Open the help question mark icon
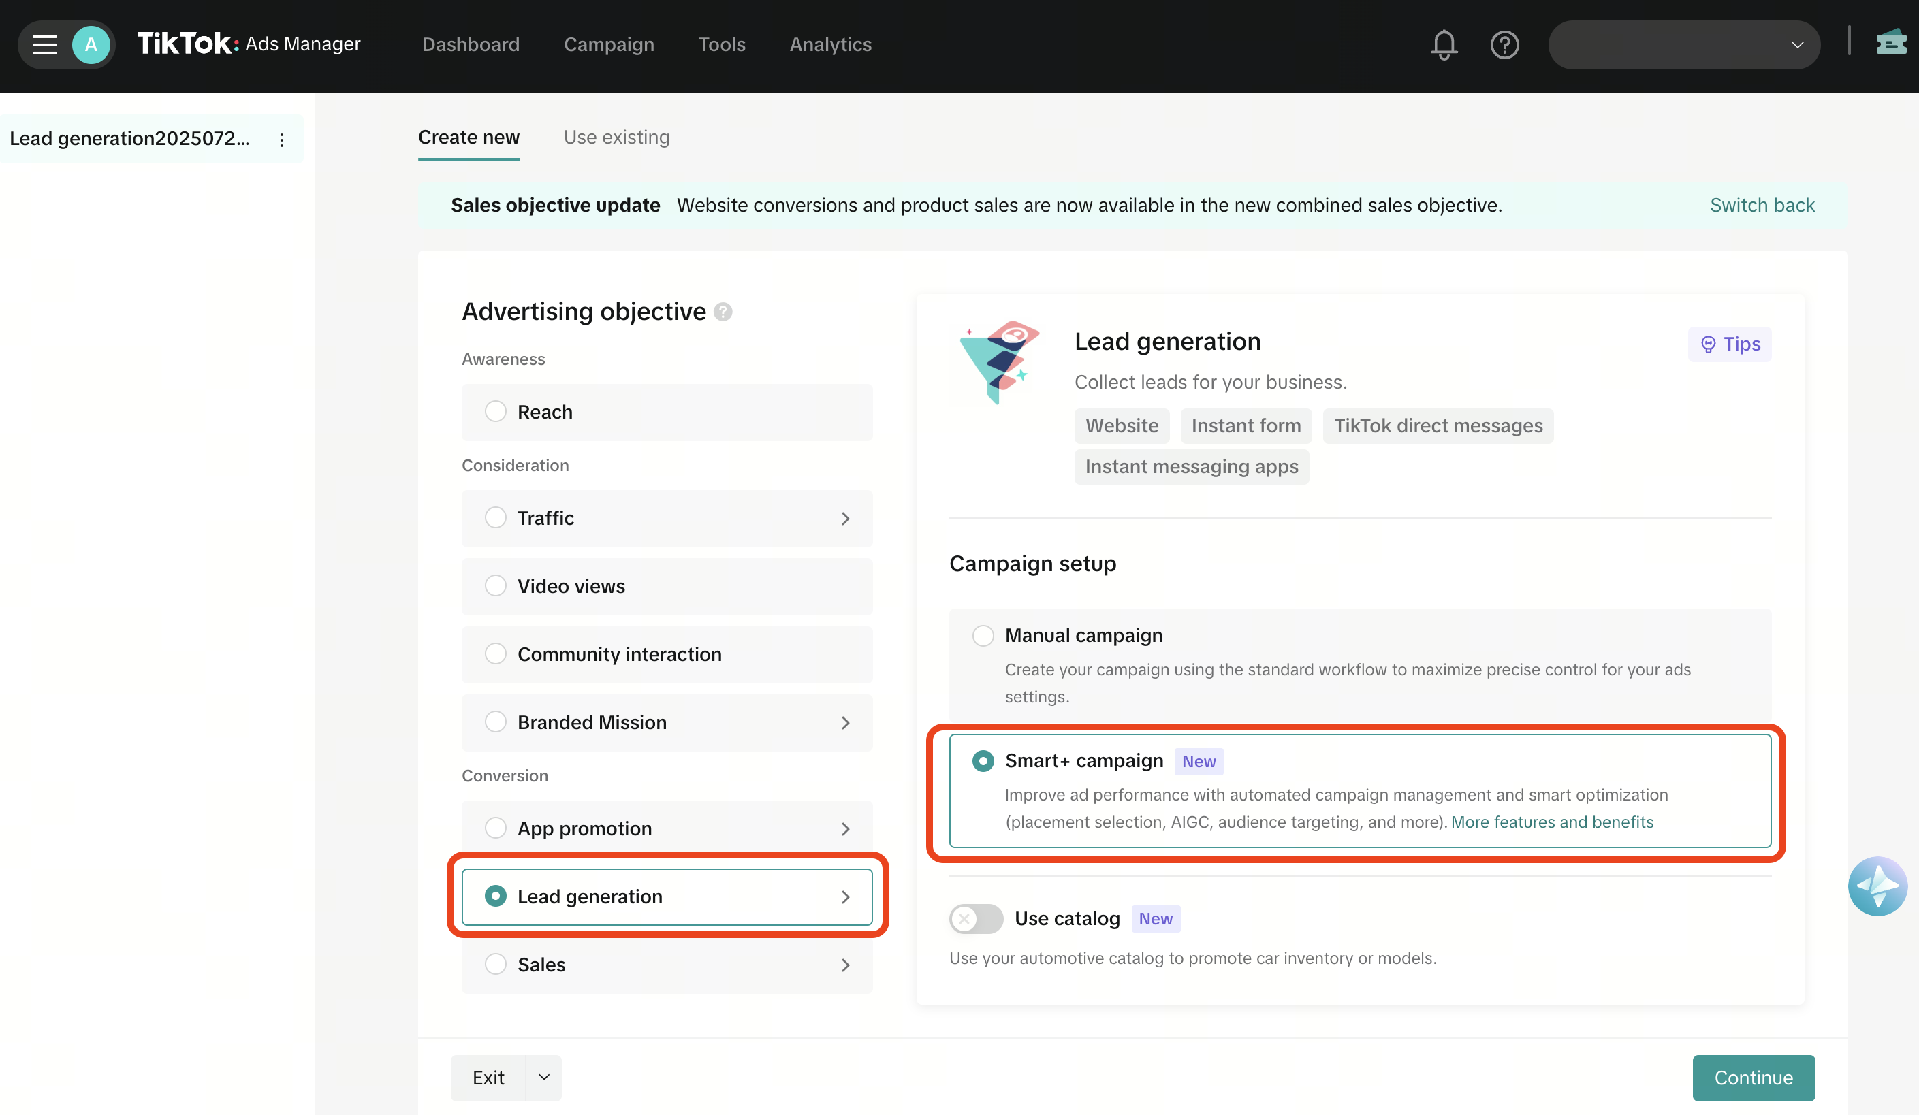Viewport: 1919px width, 1115px height. (1504, 44)
